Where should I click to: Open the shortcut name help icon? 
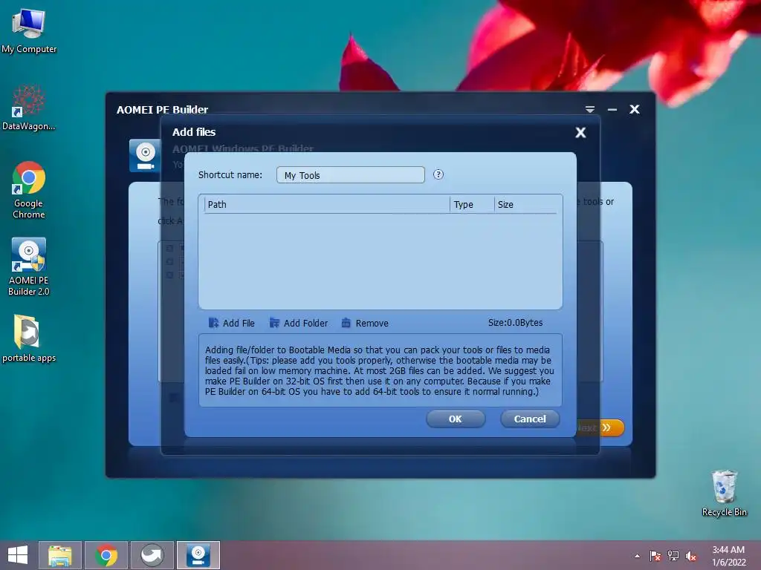(x=438, y=174)
